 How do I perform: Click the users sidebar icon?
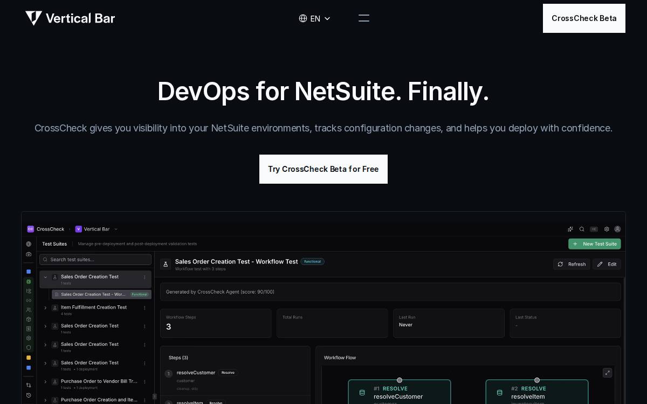point(29,310)
